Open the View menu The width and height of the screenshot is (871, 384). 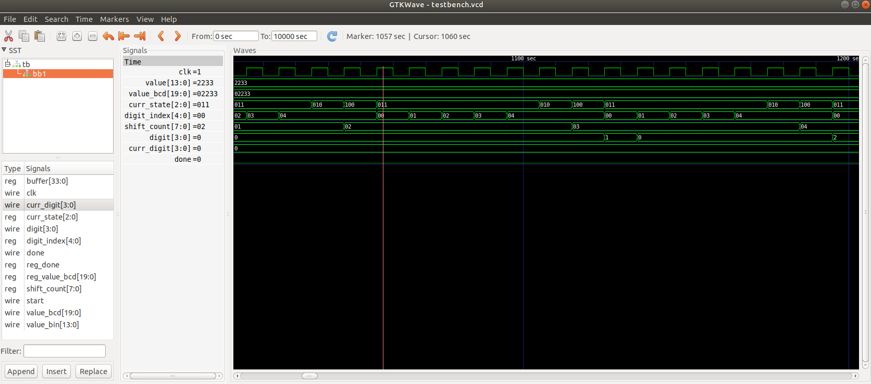[145, 19]
